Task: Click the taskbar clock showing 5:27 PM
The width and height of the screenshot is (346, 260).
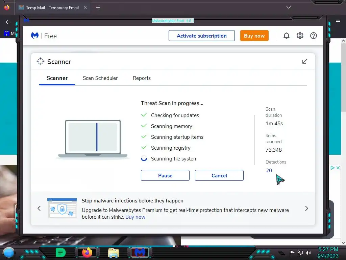Action: pyautogui.click(x=328, y=250)
